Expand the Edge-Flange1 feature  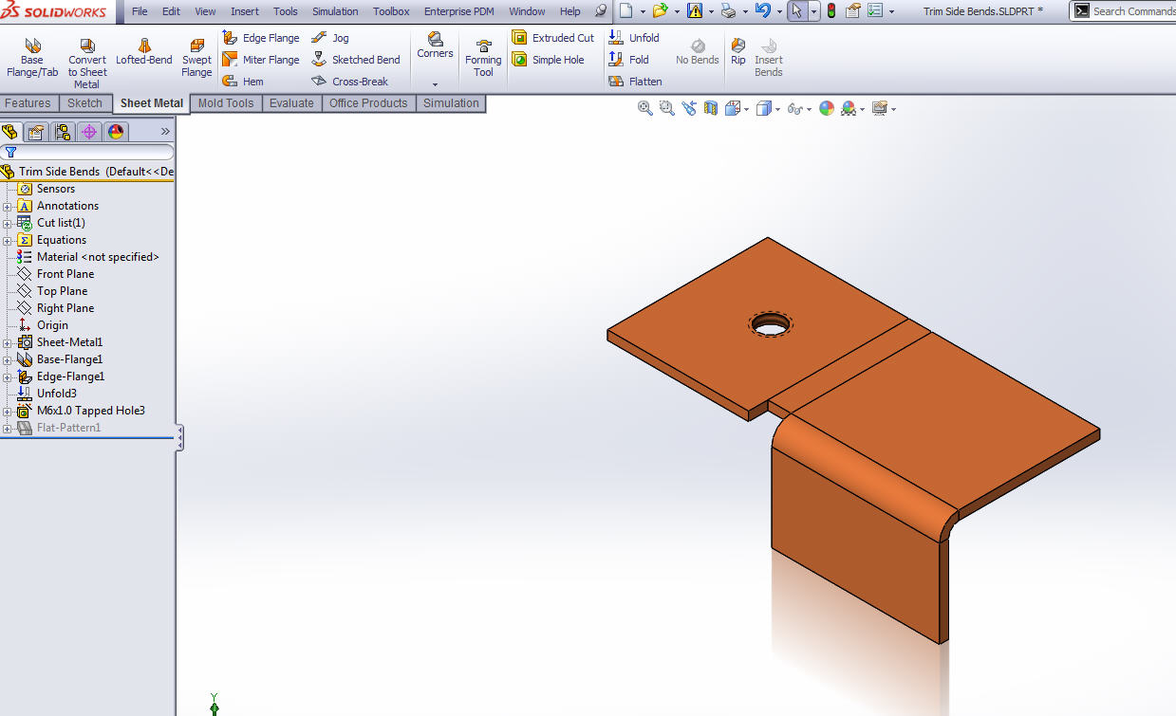[8, 376]
